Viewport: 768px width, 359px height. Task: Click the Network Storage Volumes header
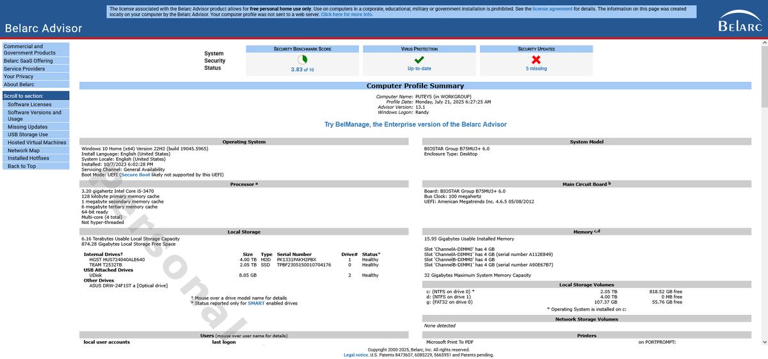point(587,319)
